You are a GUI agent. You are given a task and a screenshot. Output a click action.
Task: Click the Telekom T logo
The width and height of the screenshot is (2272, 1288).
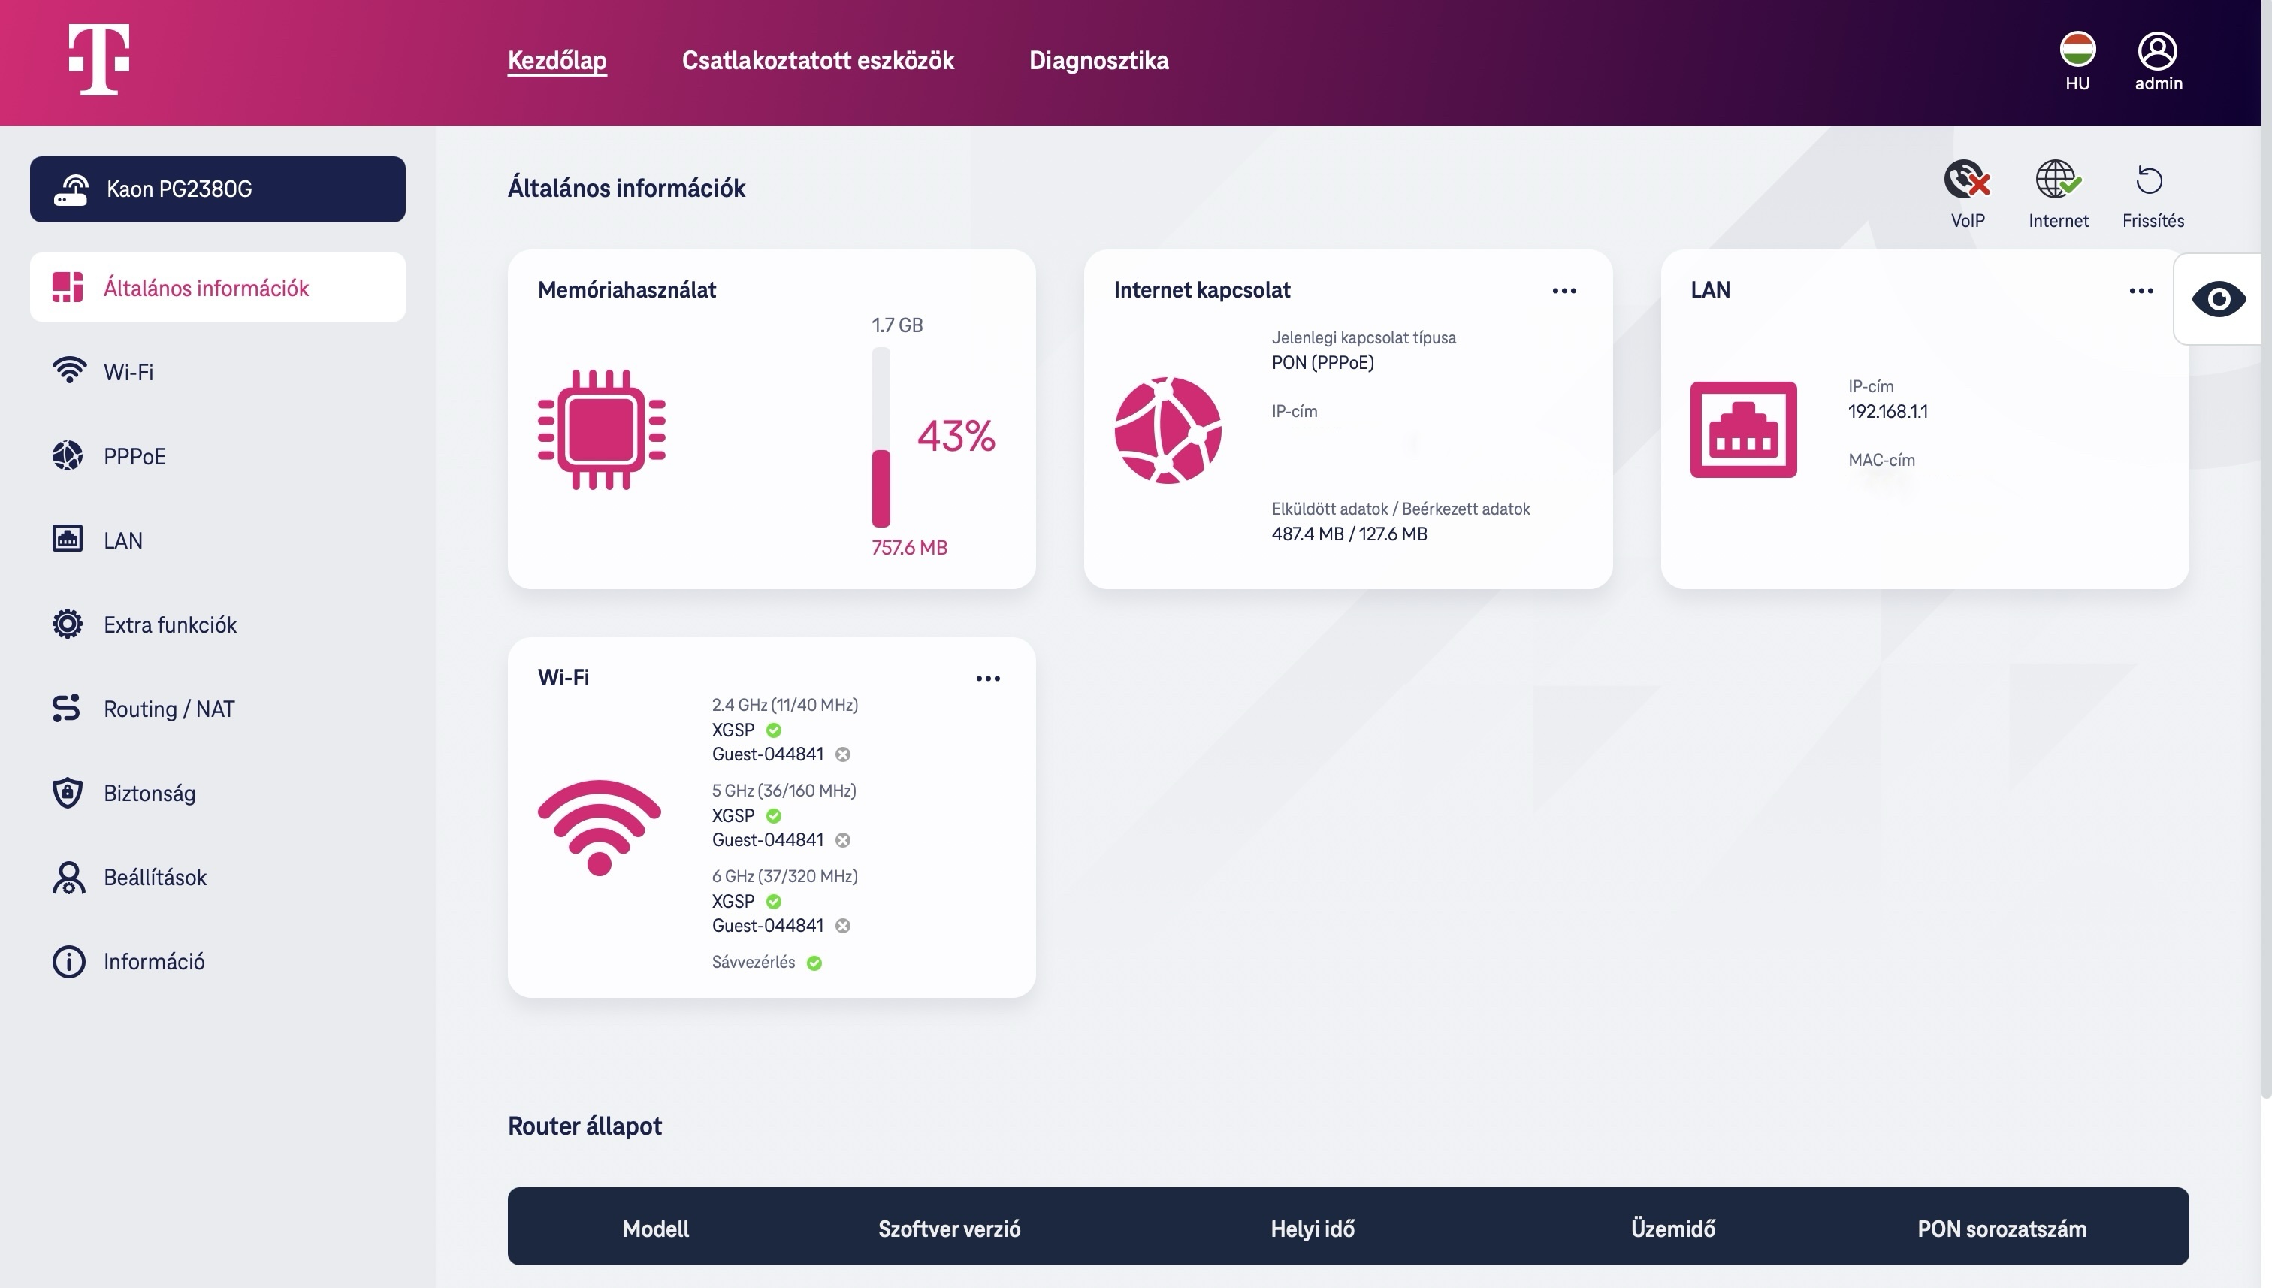pos(99,59)
